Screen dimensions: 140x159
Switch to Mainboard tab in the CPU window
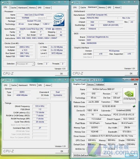coord(23,8)
